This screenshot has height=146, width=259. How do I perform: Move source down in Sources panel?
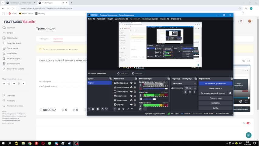coord(132,109)
